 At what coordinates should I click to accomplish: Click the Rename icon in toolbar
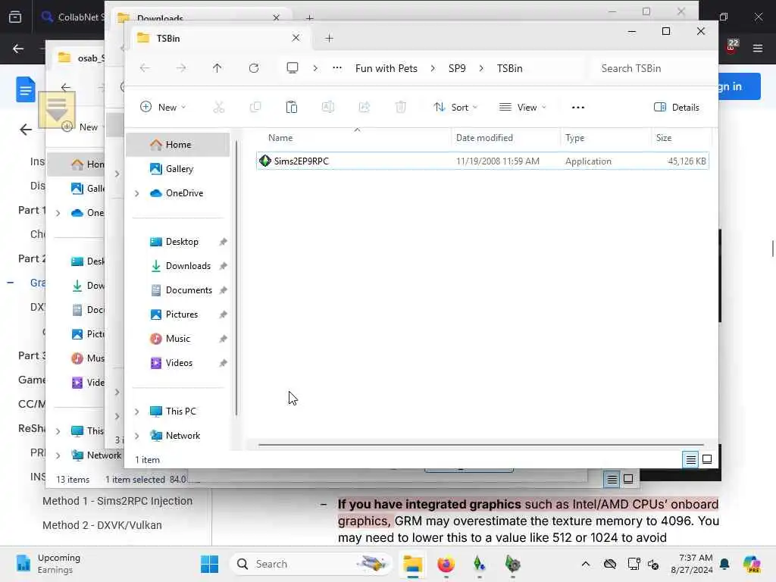[328, 108]
